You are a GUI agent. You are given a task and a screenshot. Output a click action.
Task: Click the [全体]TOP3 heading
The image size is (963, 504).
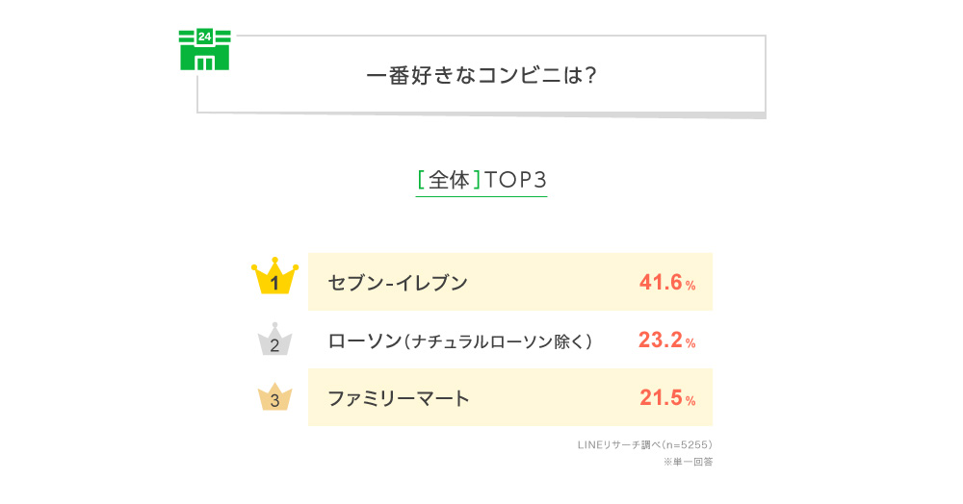coord(481,180)
